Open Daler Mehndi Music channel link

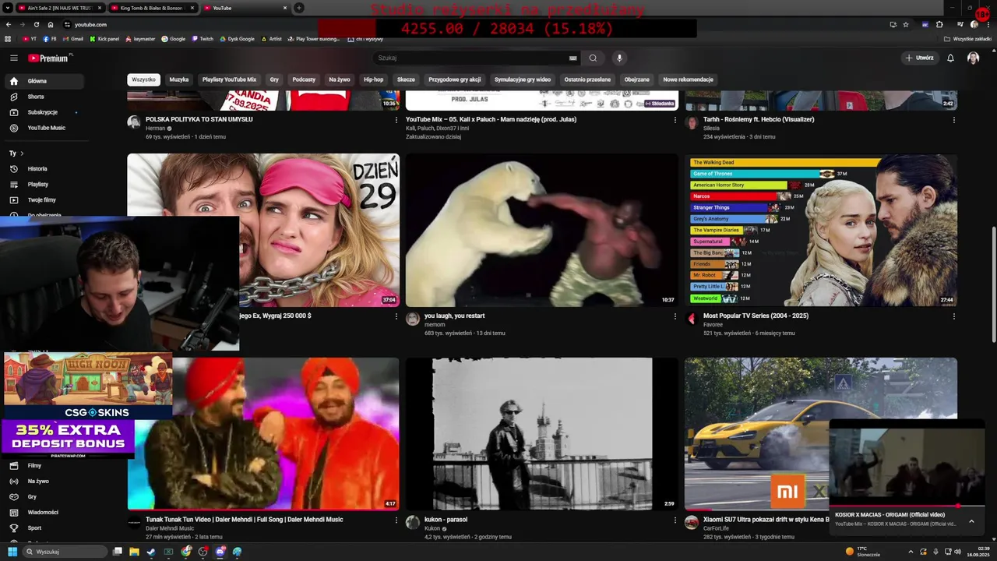[170, 528]
